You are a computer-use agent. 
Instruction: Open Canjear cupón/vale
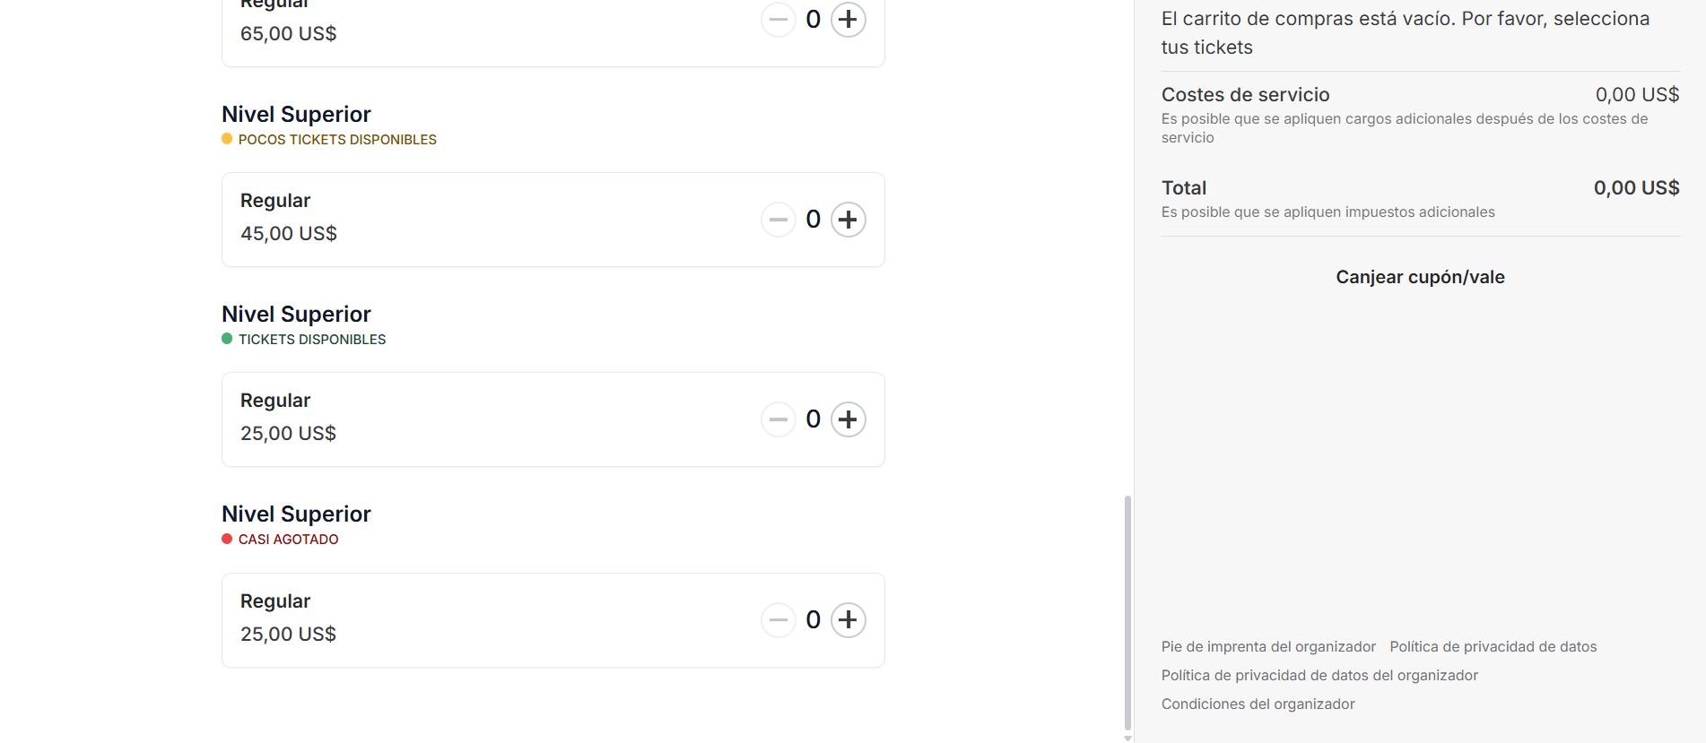coord(1420,277)
